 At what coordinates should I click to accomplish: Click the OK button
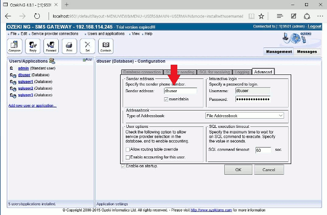pyautogui.click(x=238, y=170)
